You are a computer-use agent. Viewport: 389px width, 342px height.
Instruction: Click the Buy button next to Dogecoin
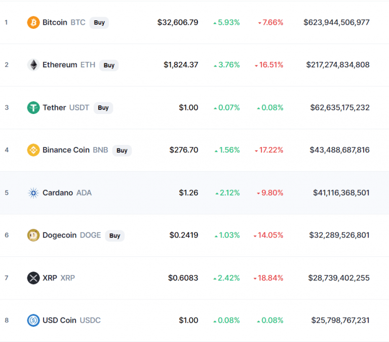(x=114, y=236)
